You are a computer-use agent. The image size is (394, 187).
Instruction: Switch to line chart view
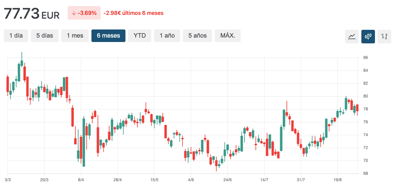[352, 36]
